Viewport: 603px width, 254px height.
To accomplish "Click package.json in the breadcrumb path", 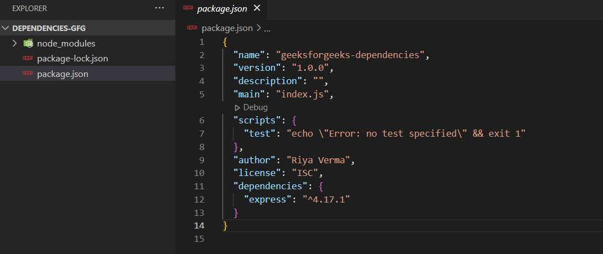I will pyautogui.click(x=227, y=28).
